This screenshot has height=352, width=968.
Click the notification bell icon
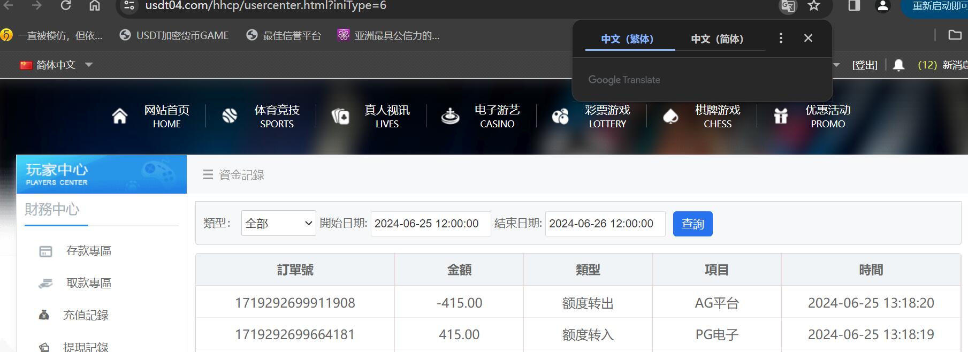click(899, 65)
